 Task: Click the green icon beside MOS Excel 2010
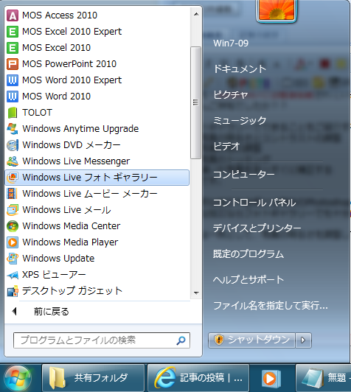(x=13, y=48)
